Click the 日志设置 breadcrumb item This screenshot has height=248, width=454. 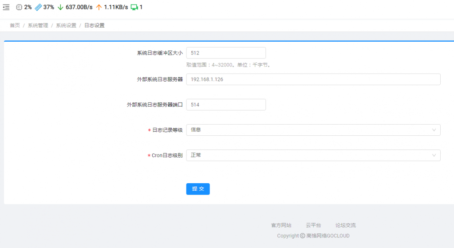[95, 26]
